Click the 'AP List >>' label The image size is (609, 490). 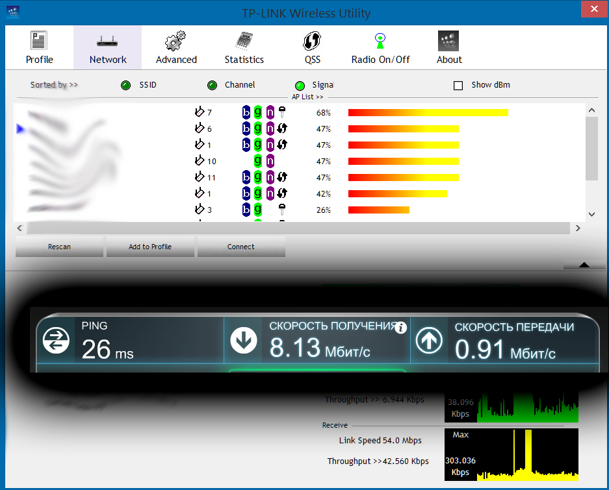(x=307, y=97)
